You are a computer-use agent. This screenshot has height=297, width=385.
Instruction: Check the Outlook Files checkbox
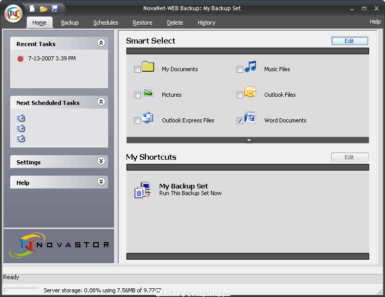pos(240,95)
